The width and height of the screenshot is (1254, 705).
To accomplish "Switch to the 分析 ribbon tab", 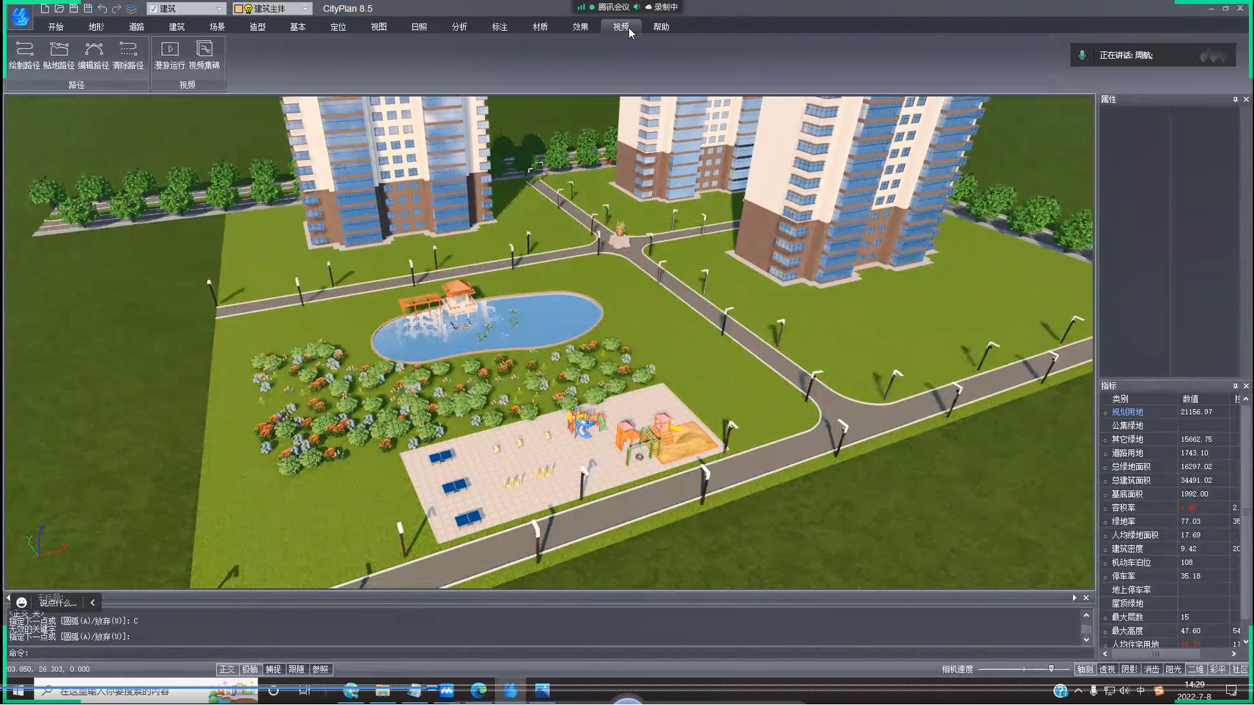I will pos(459,27).
